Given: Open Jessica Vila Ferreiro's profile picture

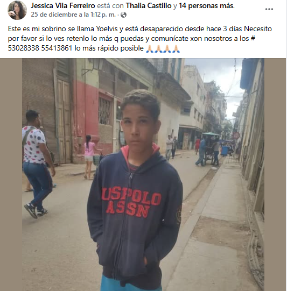Looking at the screenshot, I should point(17,10).
